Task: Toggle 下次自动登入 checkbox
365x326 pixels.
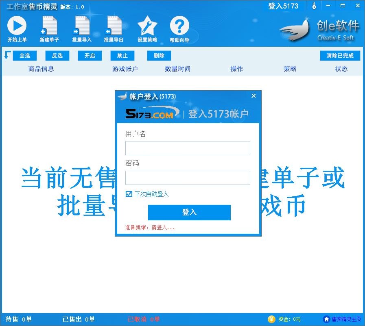Action: 129,194
